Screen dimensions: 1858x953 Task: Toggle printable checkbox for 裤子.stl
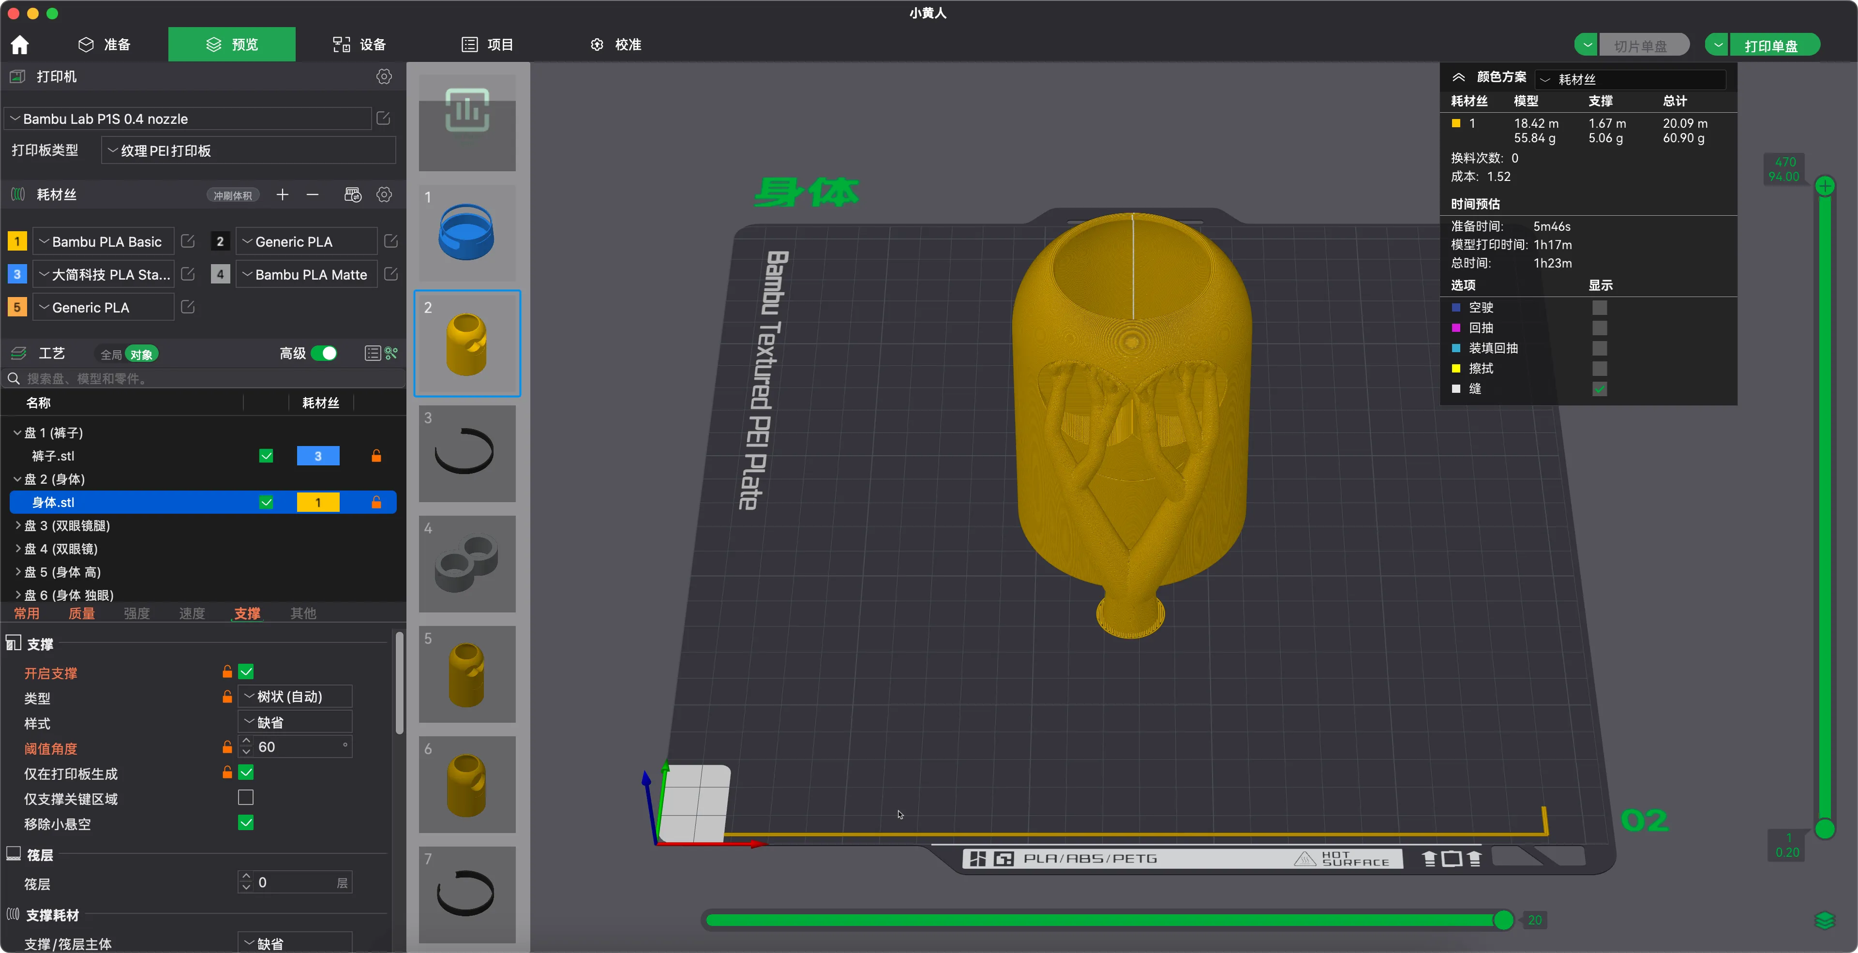[x=266, y=456]
